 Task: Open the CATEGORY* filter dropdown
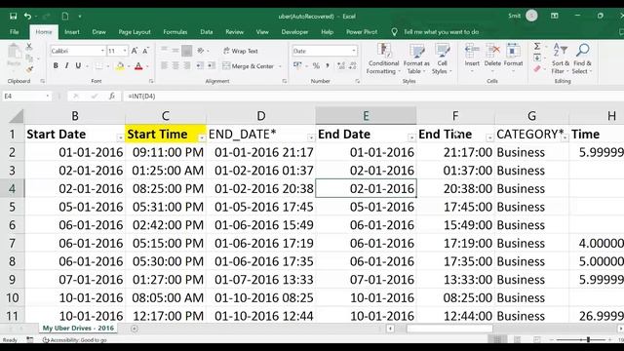pyautogui.click(x=565, y=137)
